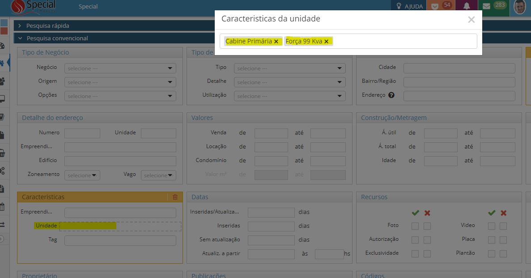Open the Tipo selection dropdown
This screenshot has height=278, width=531.
coord(289,68)
